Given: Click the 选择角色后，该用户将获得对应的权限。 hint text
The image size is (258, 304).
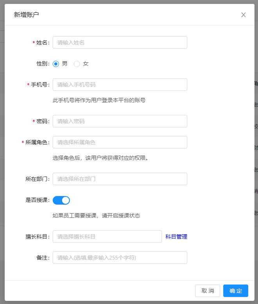Looking at the screenshot, I should point(101,158).
